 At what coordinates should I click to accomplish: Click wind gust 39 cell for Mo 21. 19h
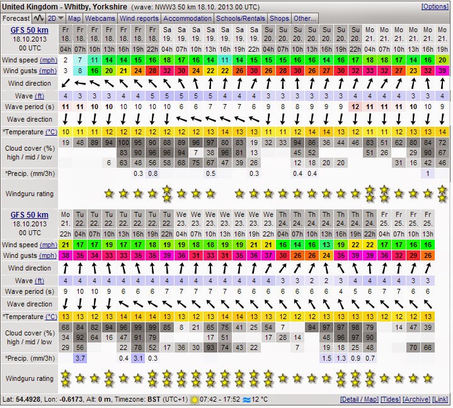click(x=442, y=71)
